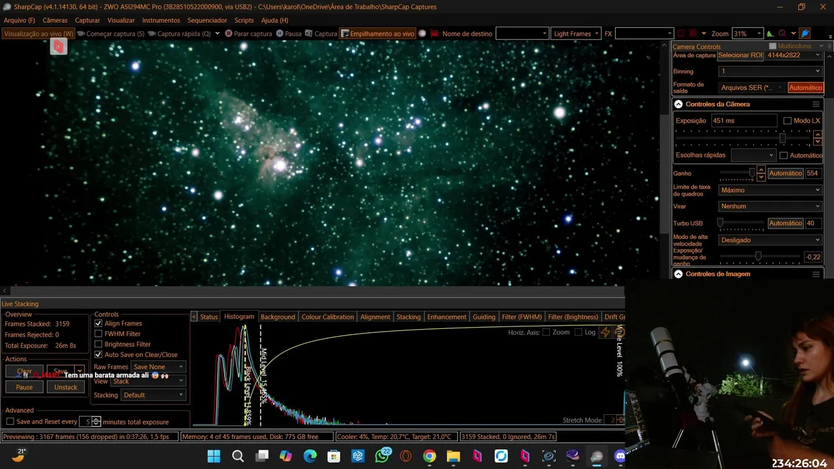Click Automático button beside Ganho
This screenshot has height=469, width=834.
785,173
